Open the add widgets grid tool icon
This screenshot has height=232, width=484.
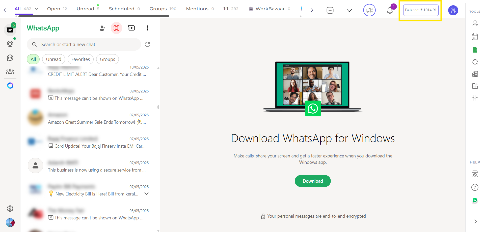point(475,86)
